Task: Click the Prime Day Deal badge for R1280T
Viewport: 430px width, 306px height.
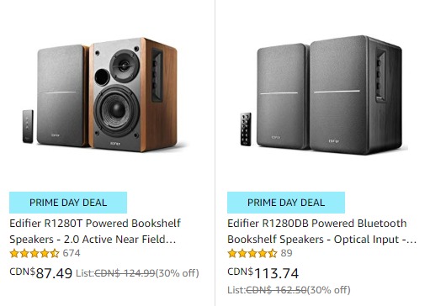Action: 68,203
